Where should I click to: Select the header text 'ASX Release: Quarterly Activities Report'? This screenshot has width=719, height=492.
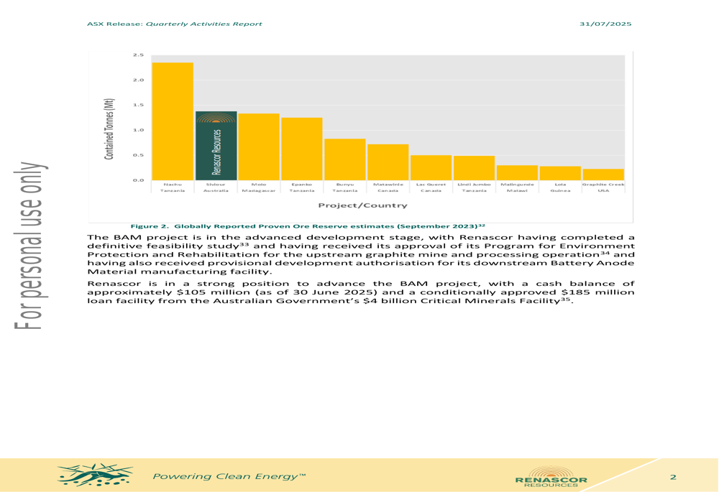pos(174,24)
